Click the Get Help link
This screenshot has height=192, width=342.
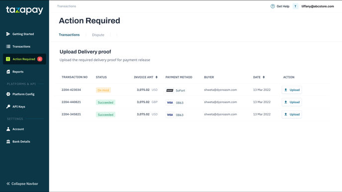283,6
